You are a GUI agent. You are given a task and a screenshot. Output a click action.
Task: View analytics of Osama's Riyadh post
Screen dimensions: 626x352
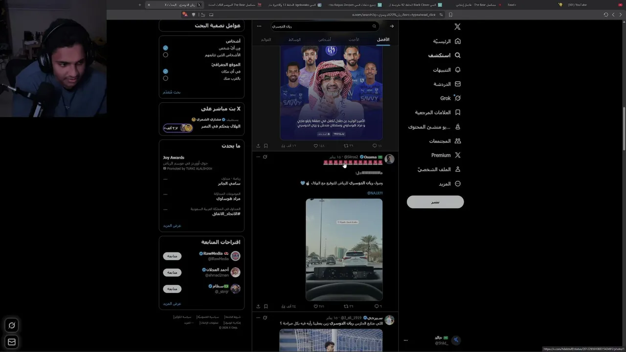[x=289, y=307]
